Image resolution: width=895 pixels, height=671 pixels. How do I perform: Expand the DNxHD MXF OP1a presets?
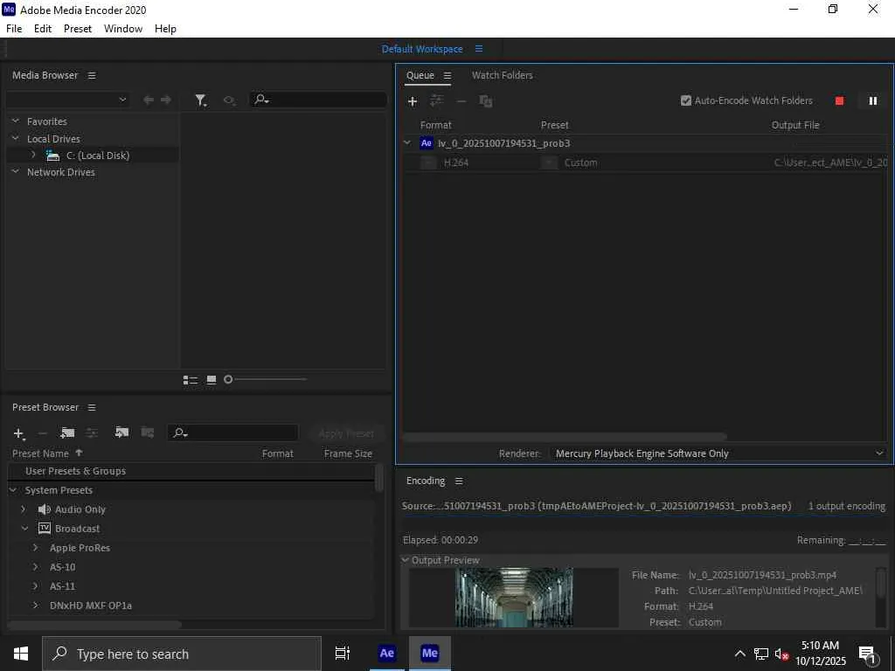35,605
